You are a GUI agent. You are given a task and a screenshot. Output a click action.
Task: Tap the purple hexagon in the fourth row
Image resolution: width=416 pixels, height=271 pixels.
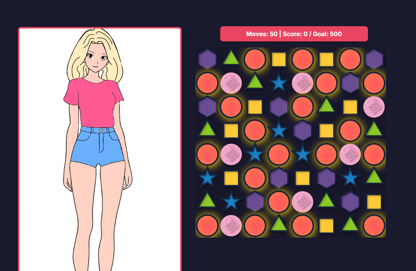302,130
